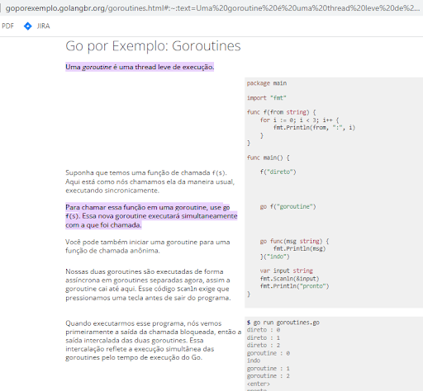Click the 'go f("goroutine")' code line
The height and width of the screenshot is (391, 423).
(288, 206)
